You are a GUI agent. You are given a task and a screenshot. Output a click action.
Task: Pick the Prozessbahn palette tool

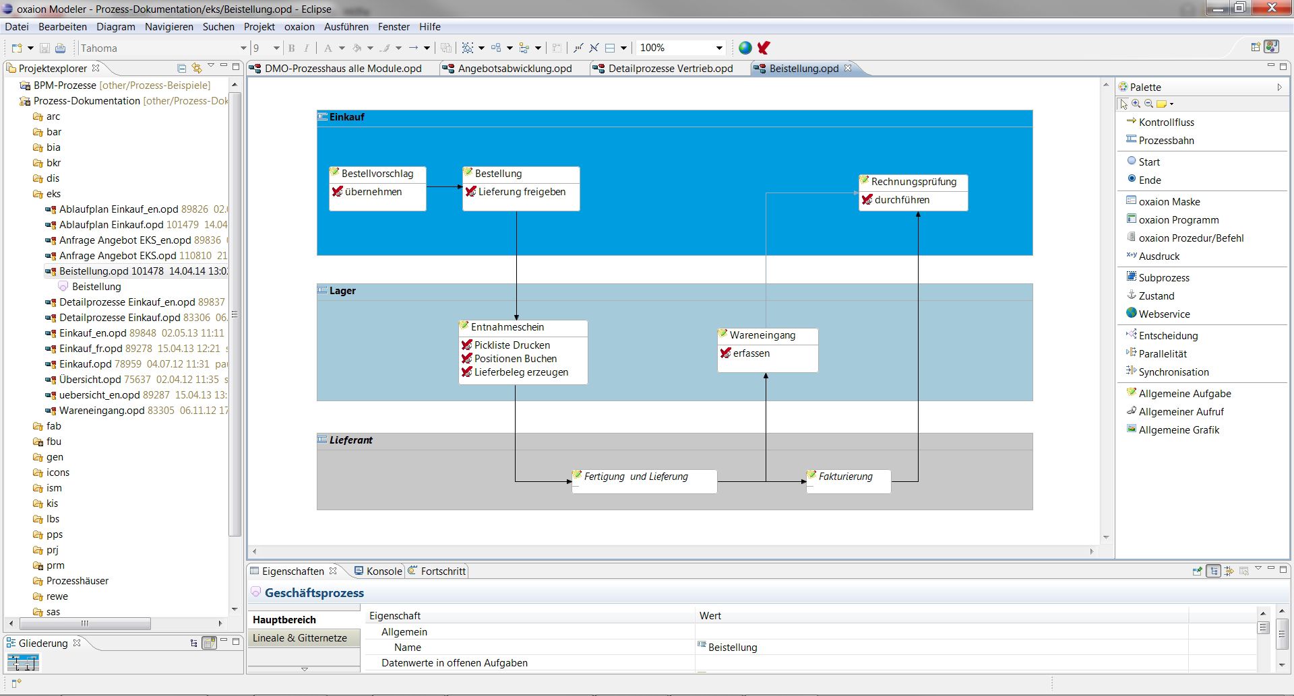(x=1166, y=141)
